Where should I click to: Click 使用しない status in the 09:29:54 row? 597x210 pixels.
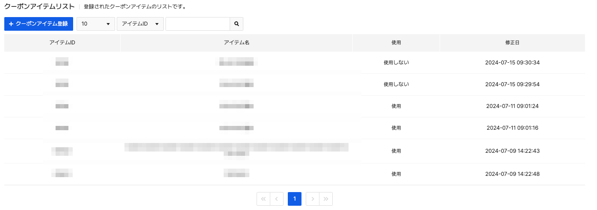click(x=396, y=85)
